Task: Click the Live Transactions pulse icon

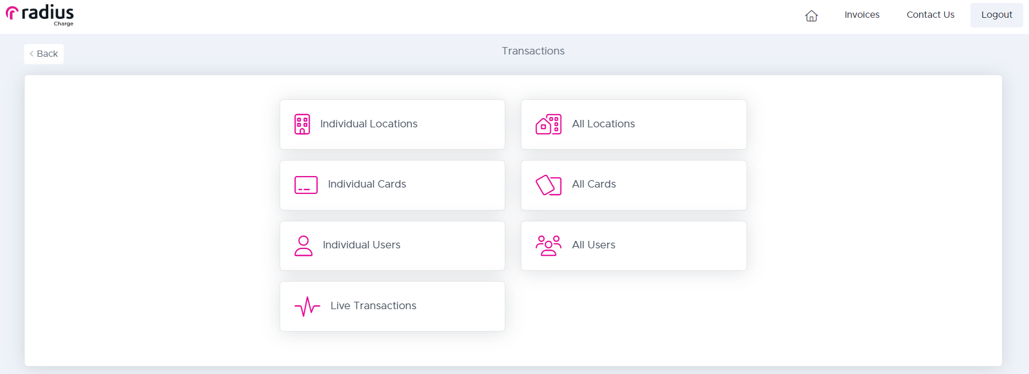Action: (307, 306)
